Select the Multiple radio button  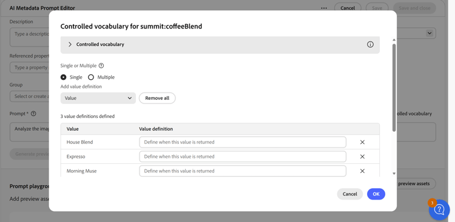pyautogui.click(x=91, y=77)
